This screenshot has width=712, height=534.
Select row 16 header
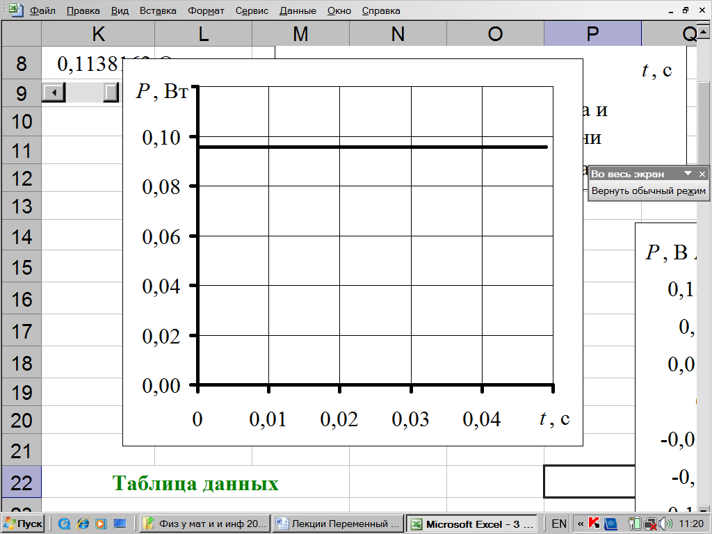coord(22,299)
